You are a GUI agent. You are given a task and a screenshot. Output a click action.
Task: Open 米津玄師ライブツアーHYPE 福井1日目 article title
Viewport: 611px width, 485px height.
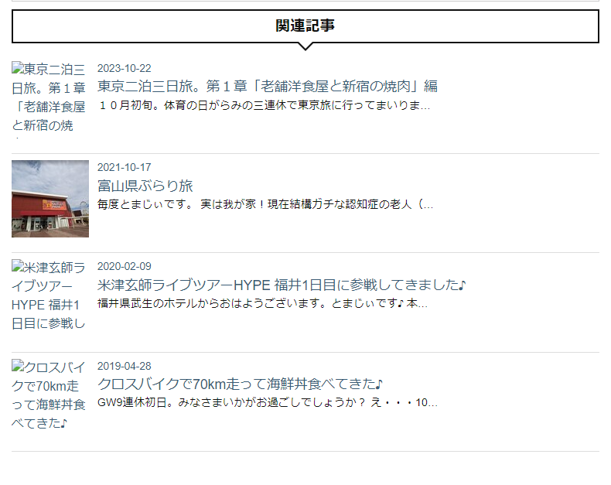click(282, 285)
